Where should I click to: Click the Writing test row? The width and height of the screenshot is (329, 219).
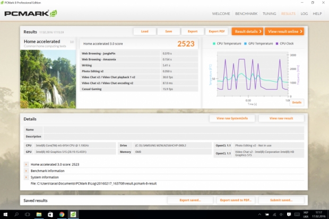138,65
